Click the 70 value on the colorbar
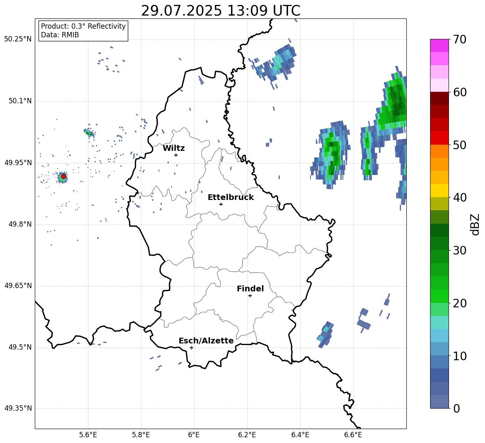 pos(460,39)
